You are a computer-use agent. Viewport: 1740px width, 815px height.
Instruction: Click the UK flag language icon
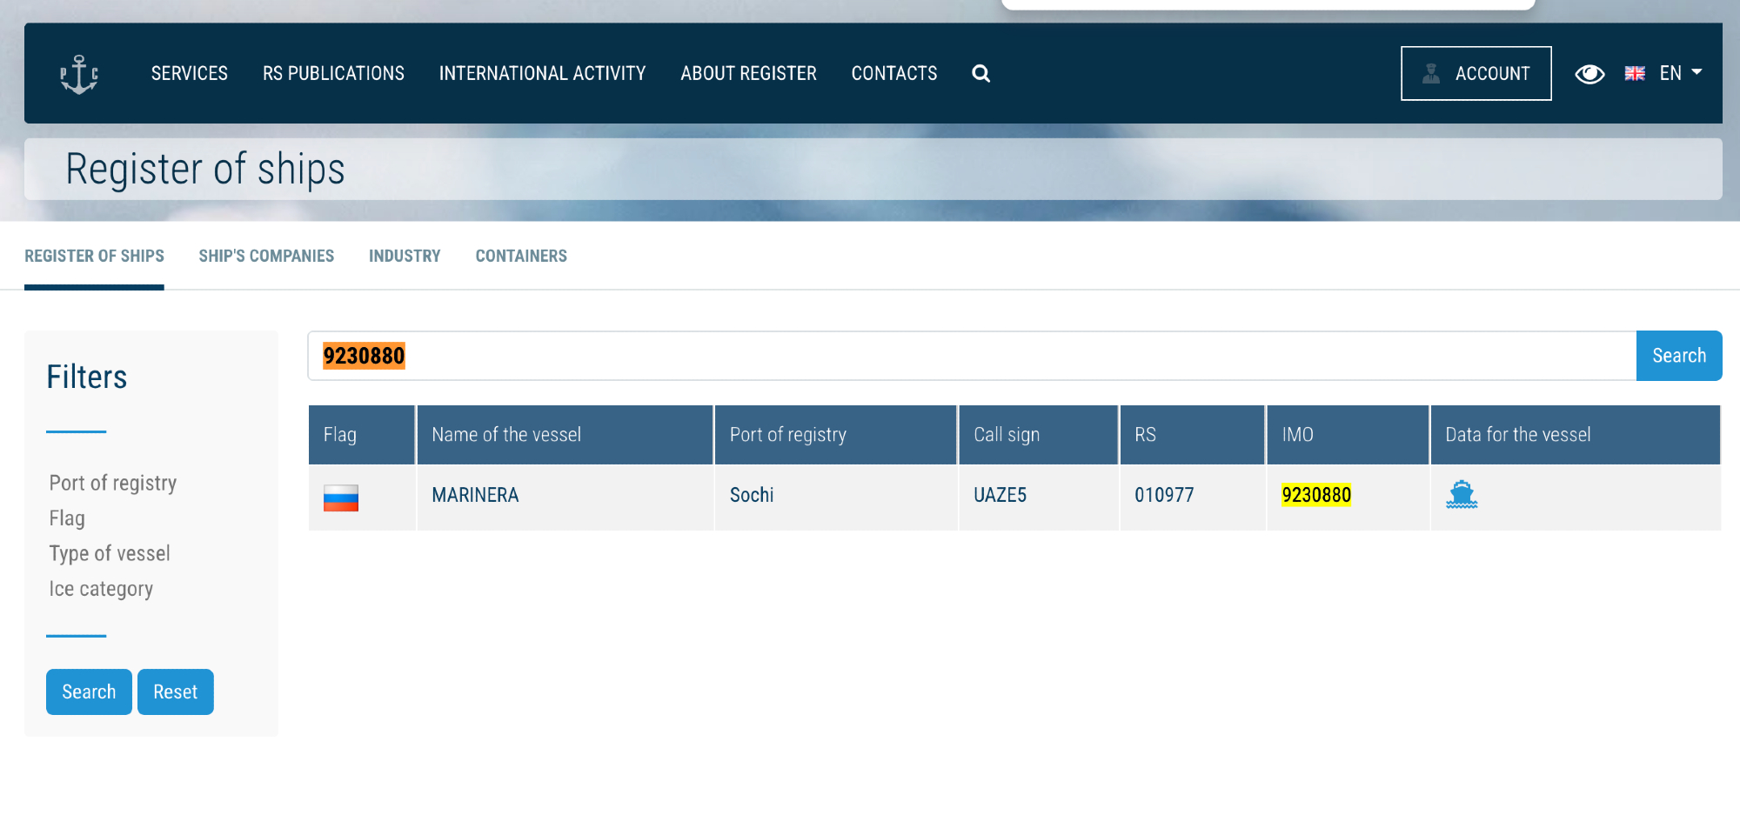tap(1634, 74)
